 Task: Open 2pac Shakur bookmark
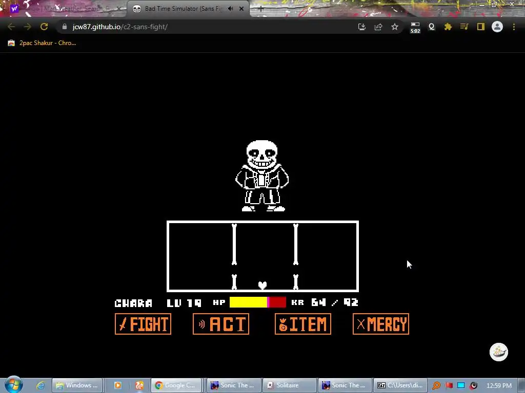click(x=42, y=43)
